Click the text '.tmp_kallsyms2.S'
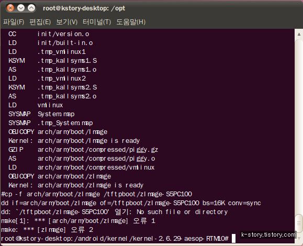Screen dimensions: 303x246 tap(67, 87)
